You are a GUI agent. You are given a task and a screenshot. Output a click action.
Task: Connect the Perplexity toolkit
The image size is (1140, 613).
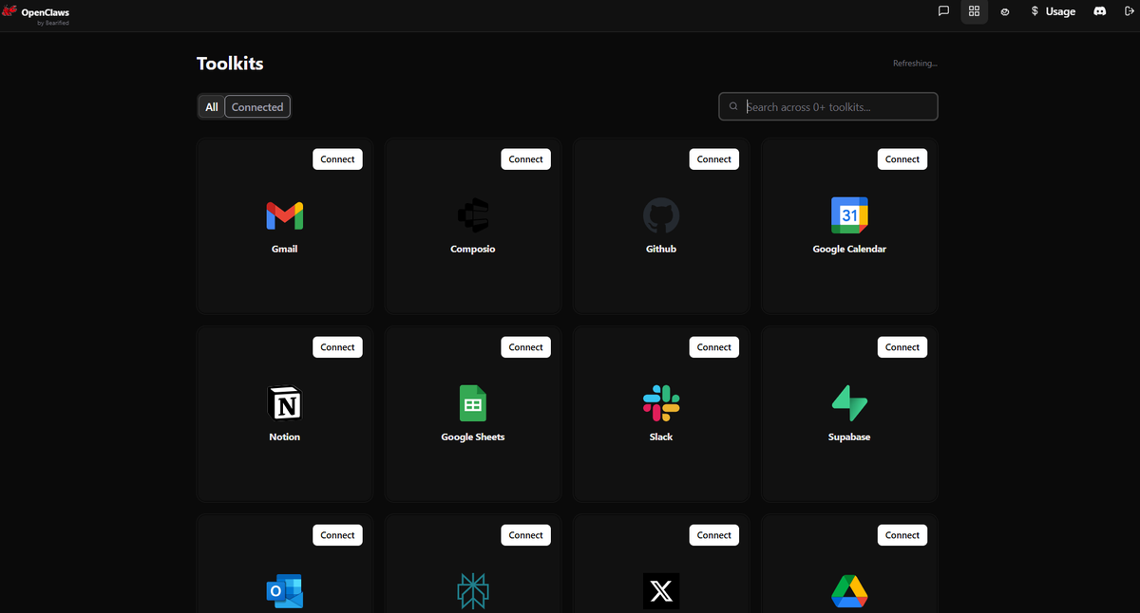pos(525,535)
